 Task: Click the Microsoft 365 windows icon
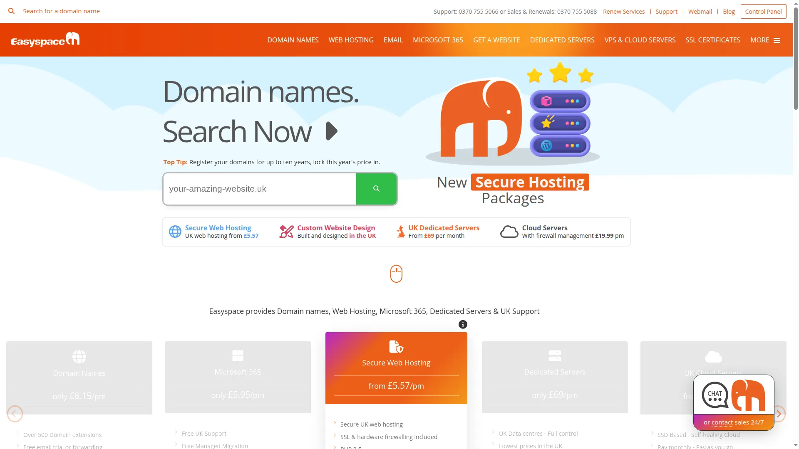[x=238, y=355]
